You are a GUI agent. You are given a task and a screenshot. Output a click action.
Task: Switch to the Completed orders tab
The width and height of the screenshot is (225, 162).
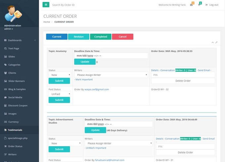[101, 37]
